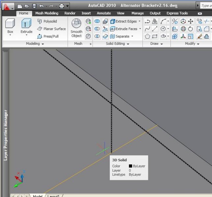Click the Interfere check icon with two boxes
212x197 pixels.
(x=105, y=21)
